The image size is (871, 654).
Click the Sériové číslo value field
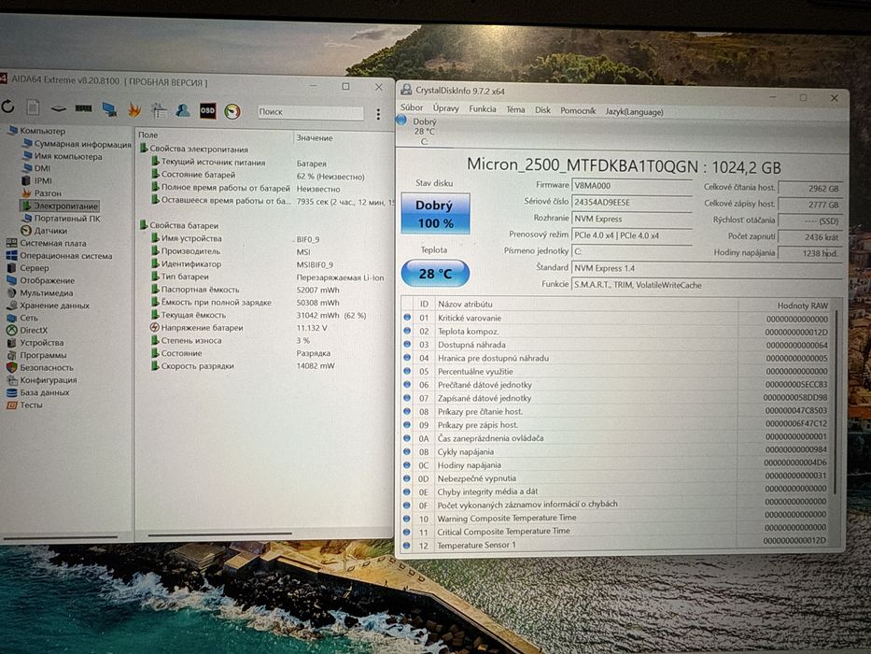pyautogui.click(x=632, y=203)
